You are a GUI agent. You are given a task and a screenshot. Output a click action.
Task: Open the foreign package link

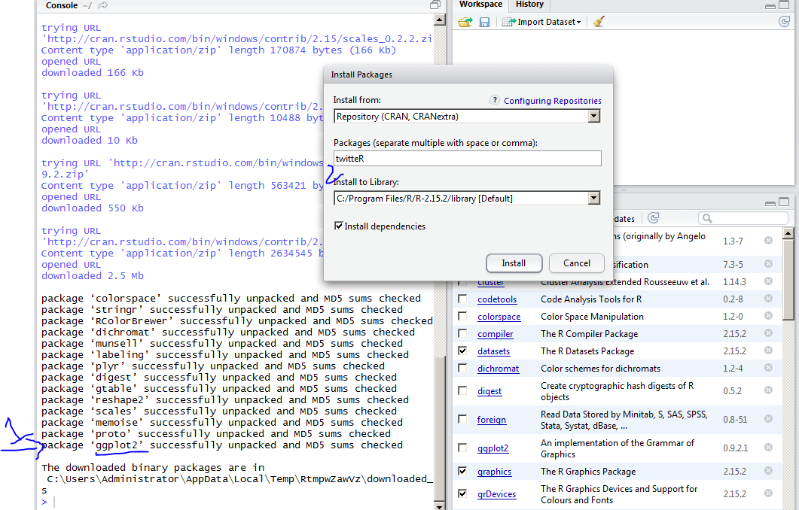tap(492, 420)
